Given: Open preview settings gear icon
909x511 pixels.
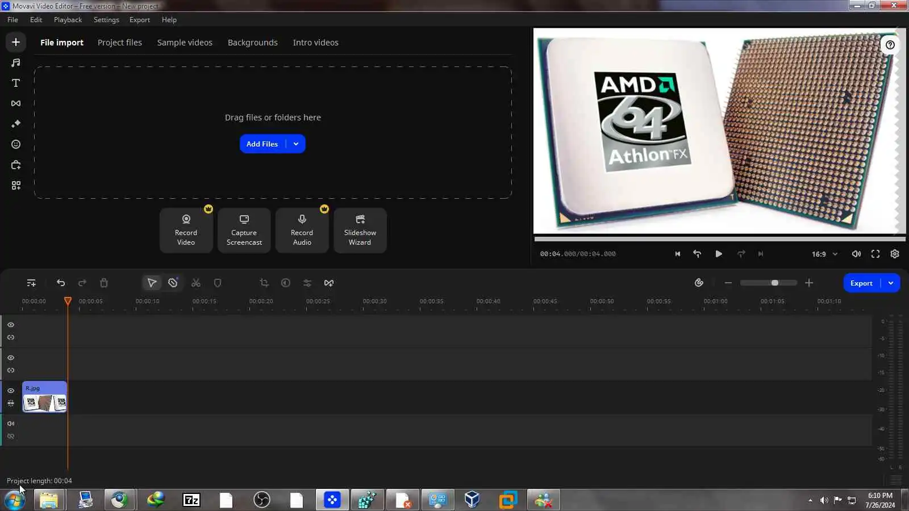Looking at the screenshot, I should (x=895, y=254).
